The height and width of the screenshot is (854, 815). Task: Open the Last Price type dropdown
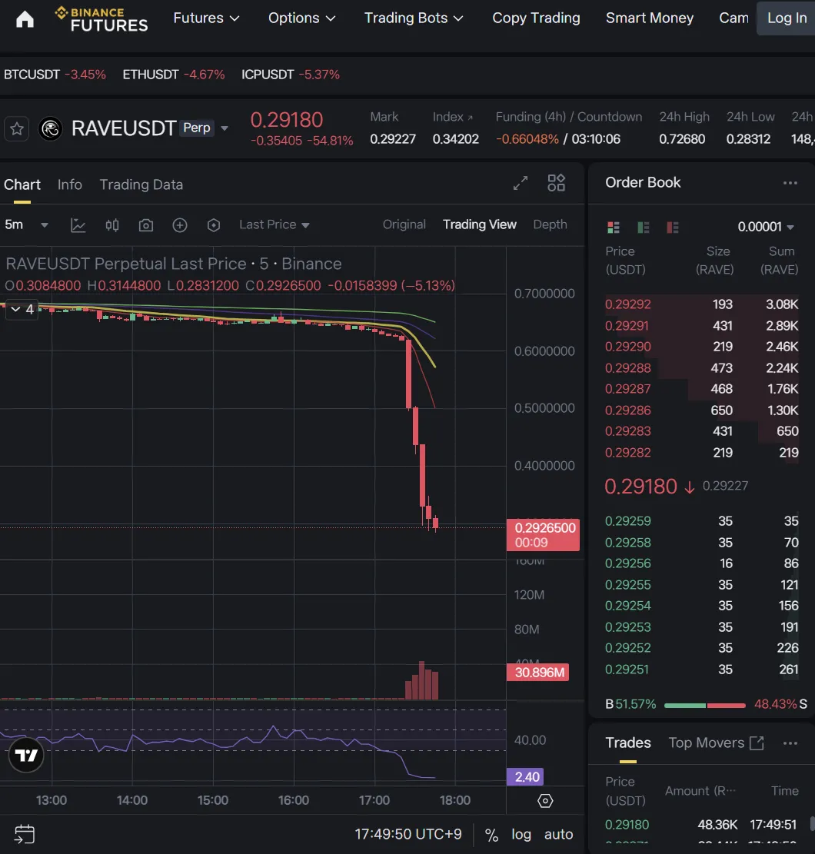pos(274,225)
